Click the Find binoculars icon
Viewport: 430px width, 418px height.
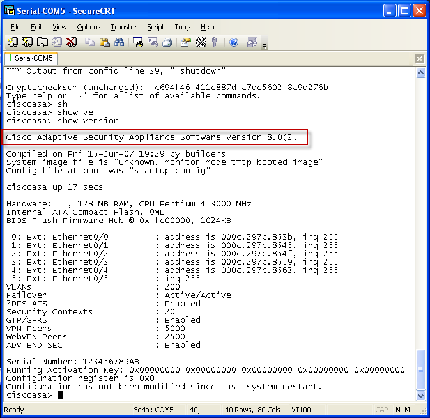click(x=119, y=42)
